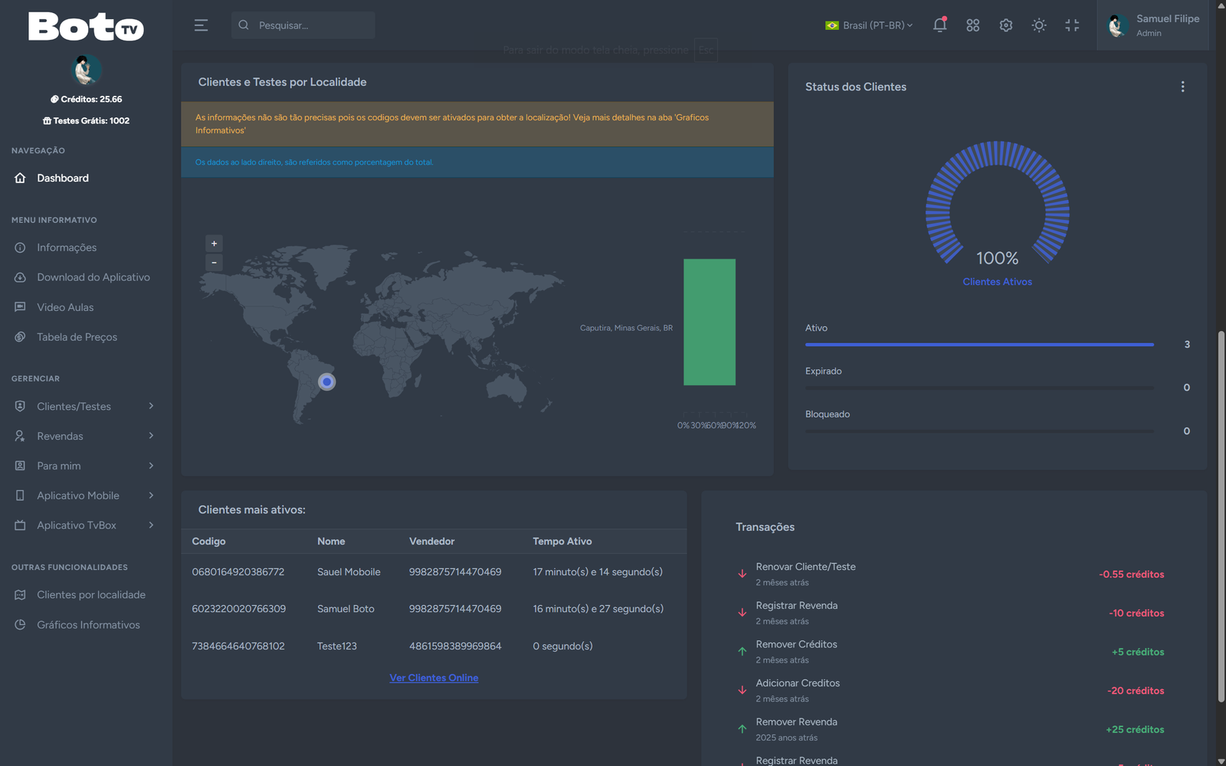The image size is (1226, 766).
Task: Click the Remover Créditos up arrow
Action: (x=742, y=651)
